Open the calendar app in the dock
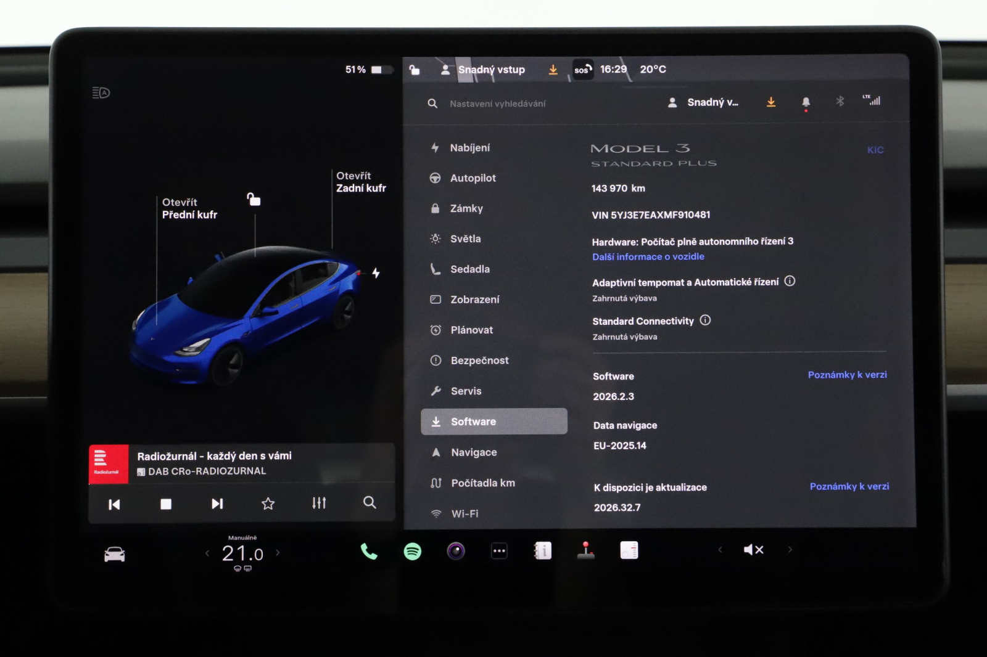 pyautogui.click(x=629, y=550)
